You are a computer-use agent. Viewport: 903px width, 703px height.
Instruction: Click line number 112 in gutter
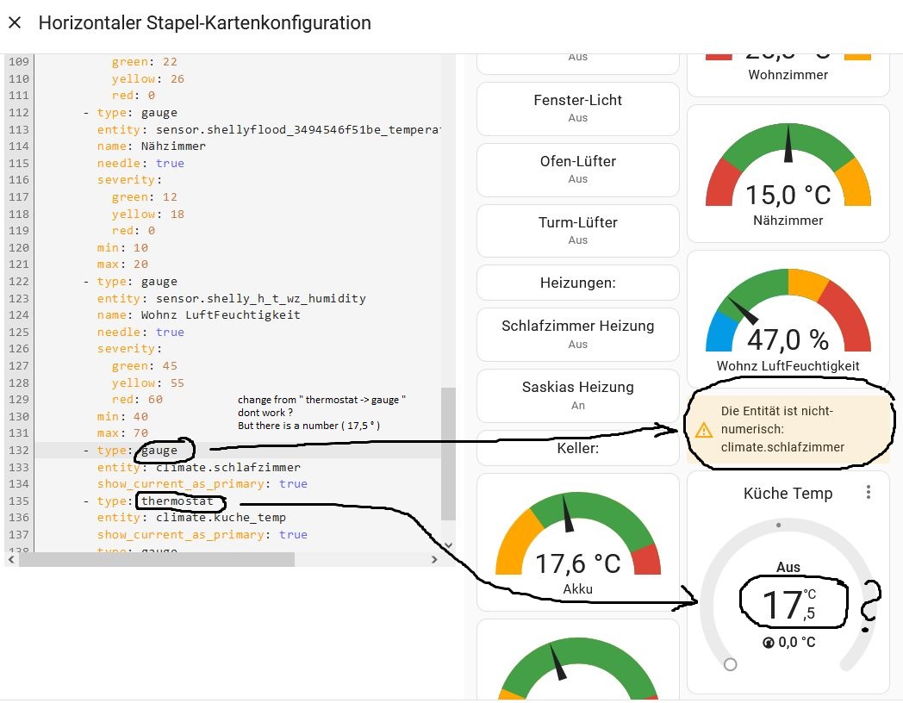click(x=18, y=112)
